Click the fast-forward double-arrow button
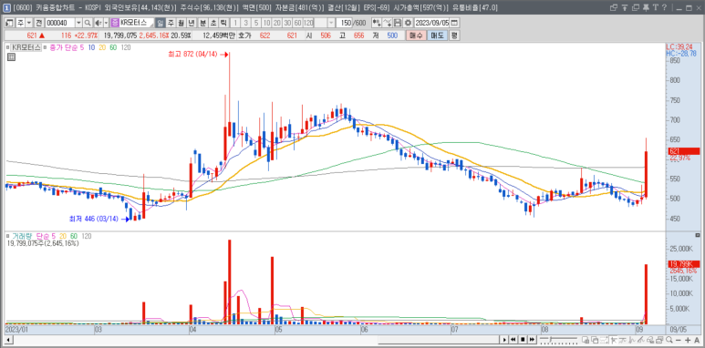705x348 pixels. (532, 340)
